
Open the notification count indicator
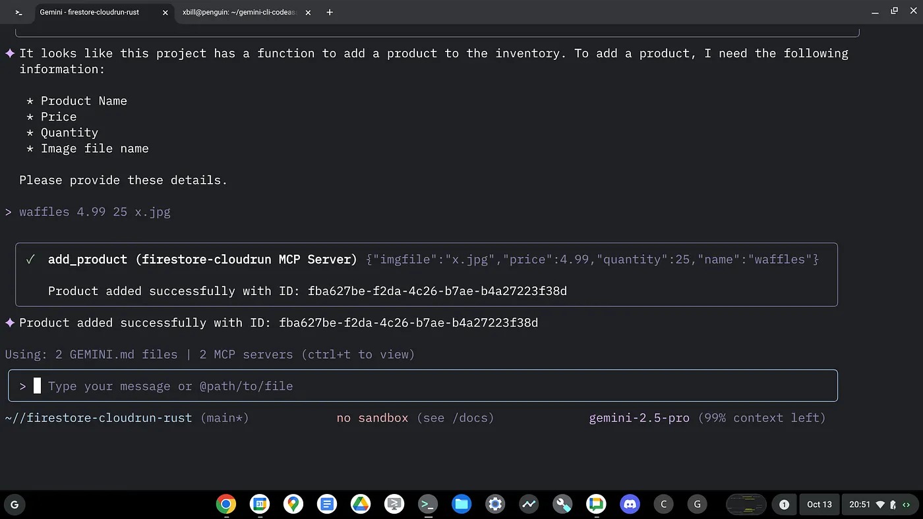point(784,505)
